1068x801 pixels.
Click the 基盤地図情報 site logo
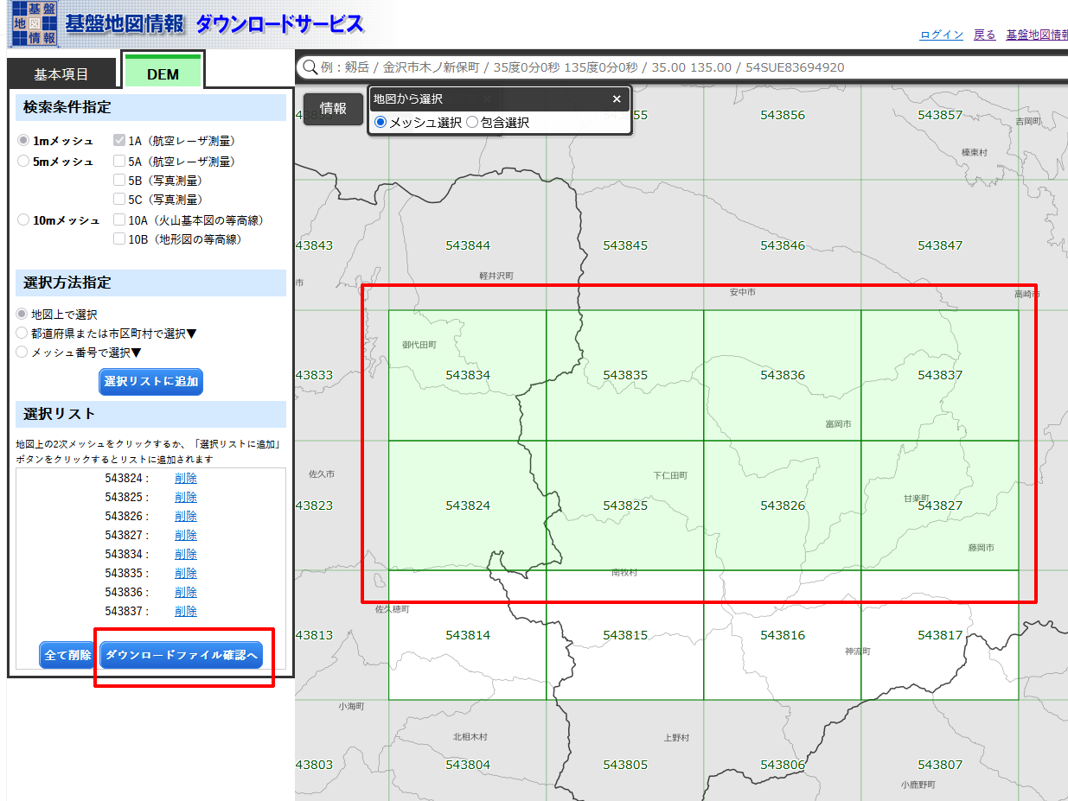pos(35,24)
